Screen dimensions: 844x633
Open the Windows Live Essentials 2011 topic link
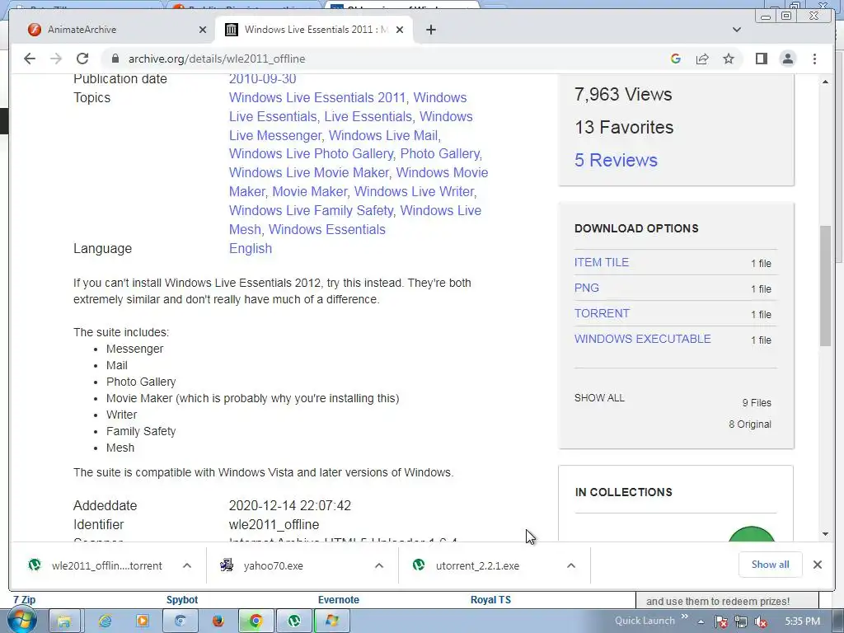317,97
